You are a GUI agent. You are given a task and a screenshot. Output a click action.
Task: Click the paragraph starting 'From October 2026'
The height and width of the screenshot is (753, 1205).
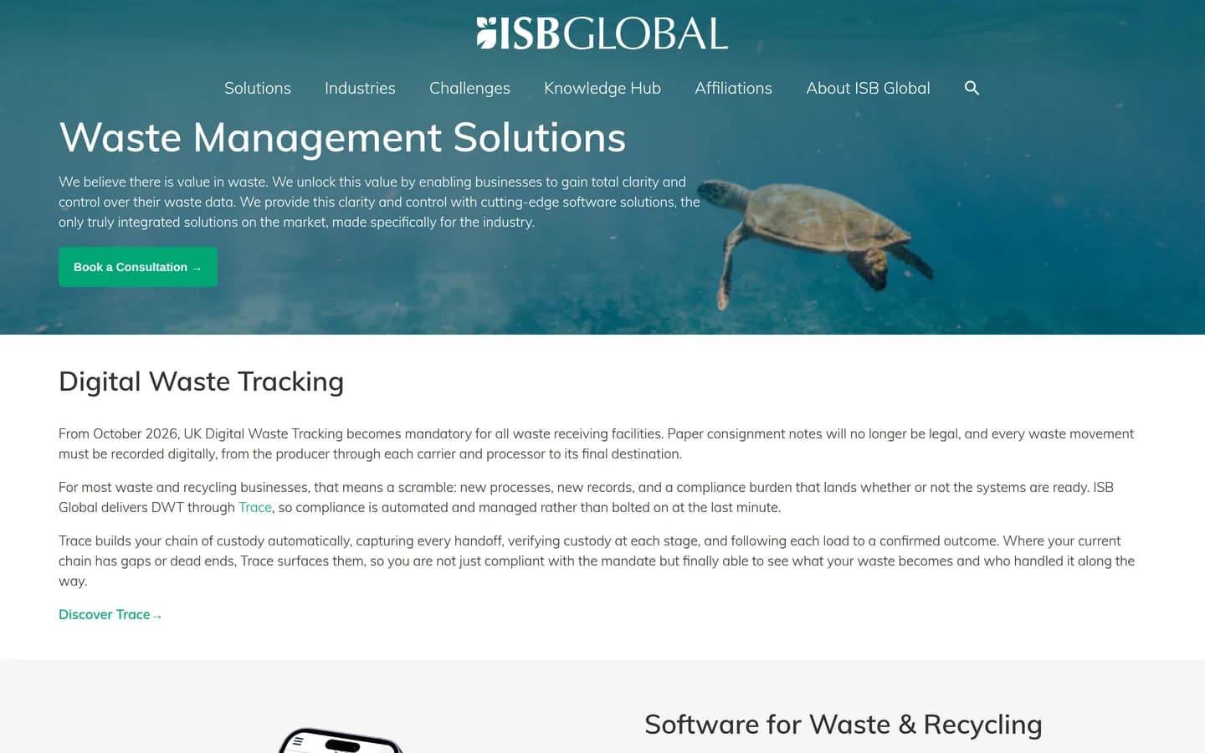(596, 443)
